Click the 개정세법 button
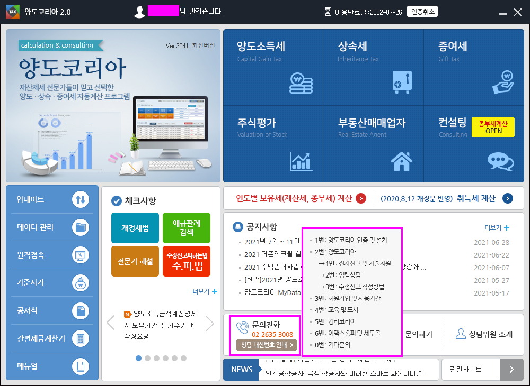This screenshot has height=386, width=530. [x=135, y=228]
